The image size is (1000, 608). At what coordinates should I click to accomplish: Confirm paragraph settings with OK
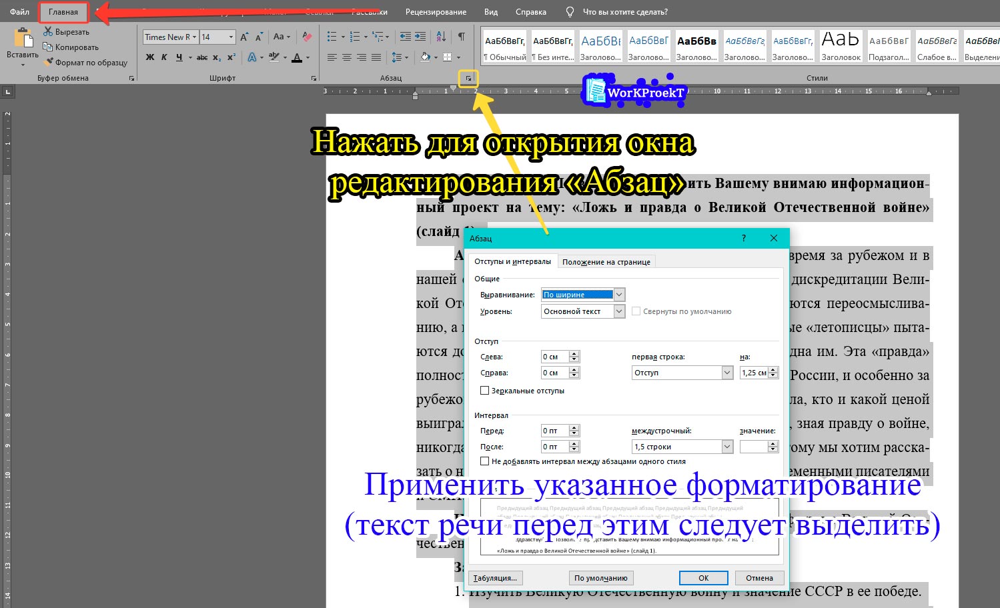click(x=703, y=577)
